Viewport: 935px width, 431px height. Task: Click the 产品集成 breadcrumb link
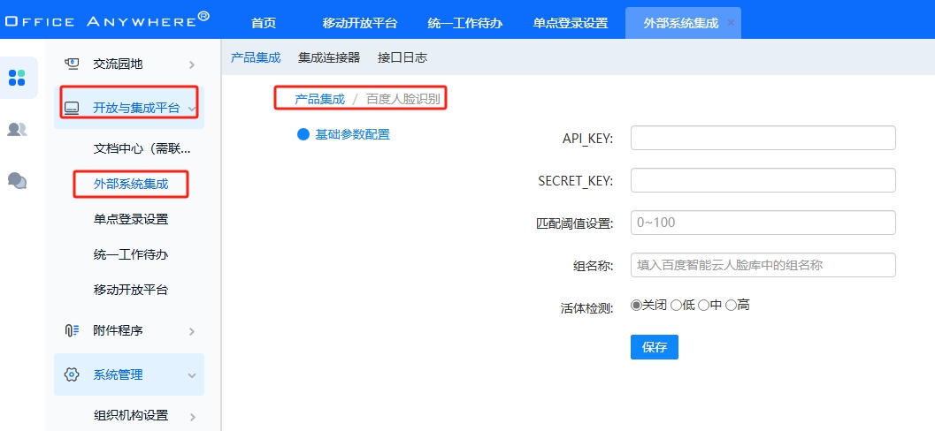pos(319,99)
